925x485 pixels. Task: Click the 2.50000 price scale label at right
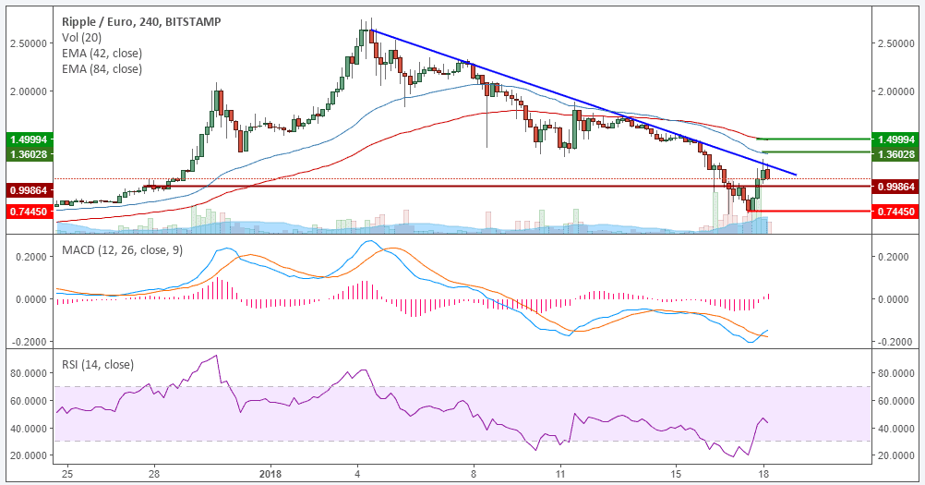pyautogui.click(x=896, y=43)
